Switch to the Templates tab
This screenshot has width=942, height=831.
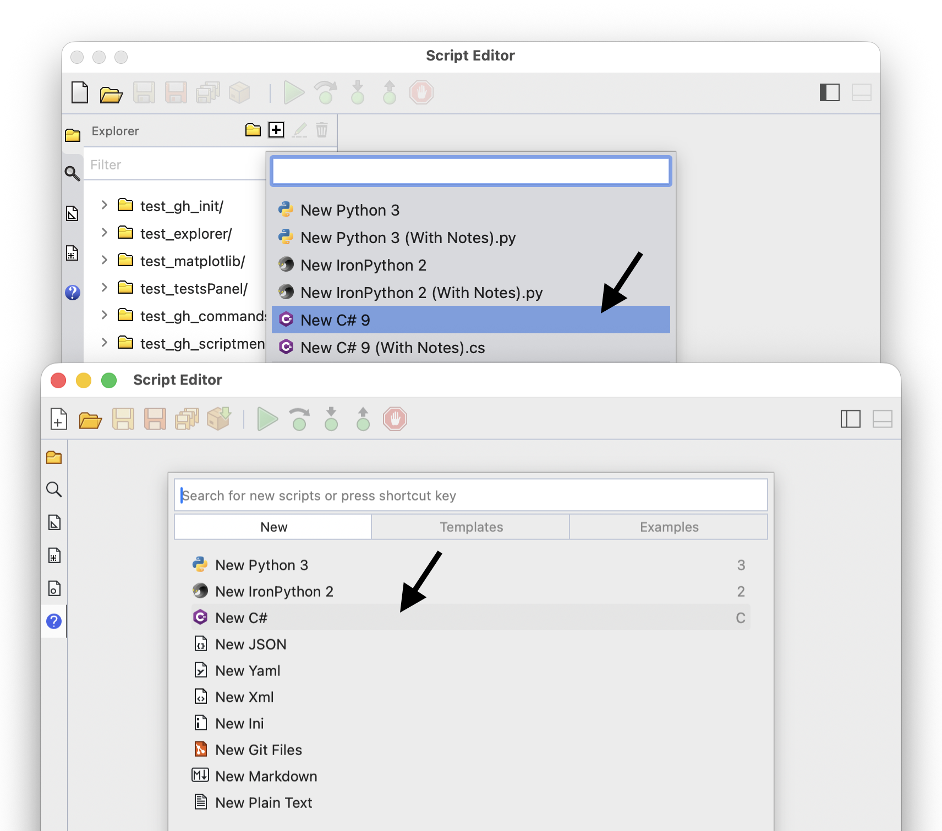click(x=471, y=527)
